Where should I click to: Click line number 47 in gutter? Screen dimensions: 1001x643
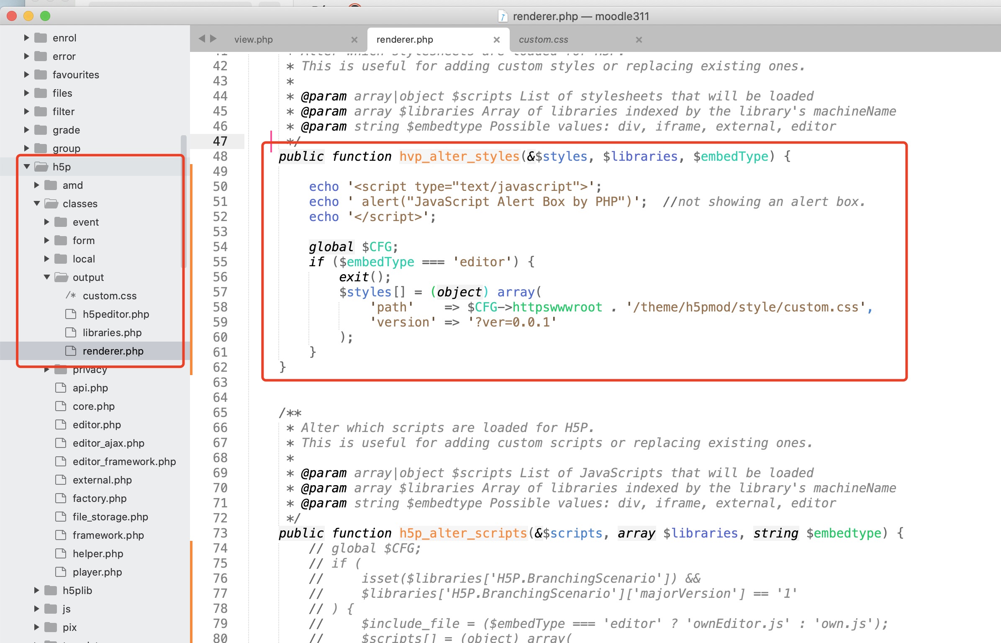pyautogui.click(x=220, y=141)
